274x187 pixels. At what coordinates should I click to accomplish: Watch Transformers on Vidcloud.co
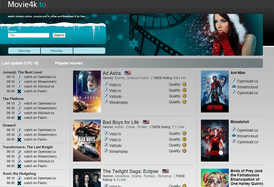click(x=39, y=161)
